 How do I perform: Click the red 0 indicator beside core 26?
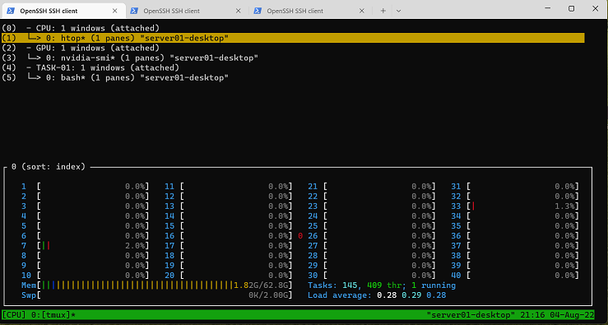(x=300, y=236)
